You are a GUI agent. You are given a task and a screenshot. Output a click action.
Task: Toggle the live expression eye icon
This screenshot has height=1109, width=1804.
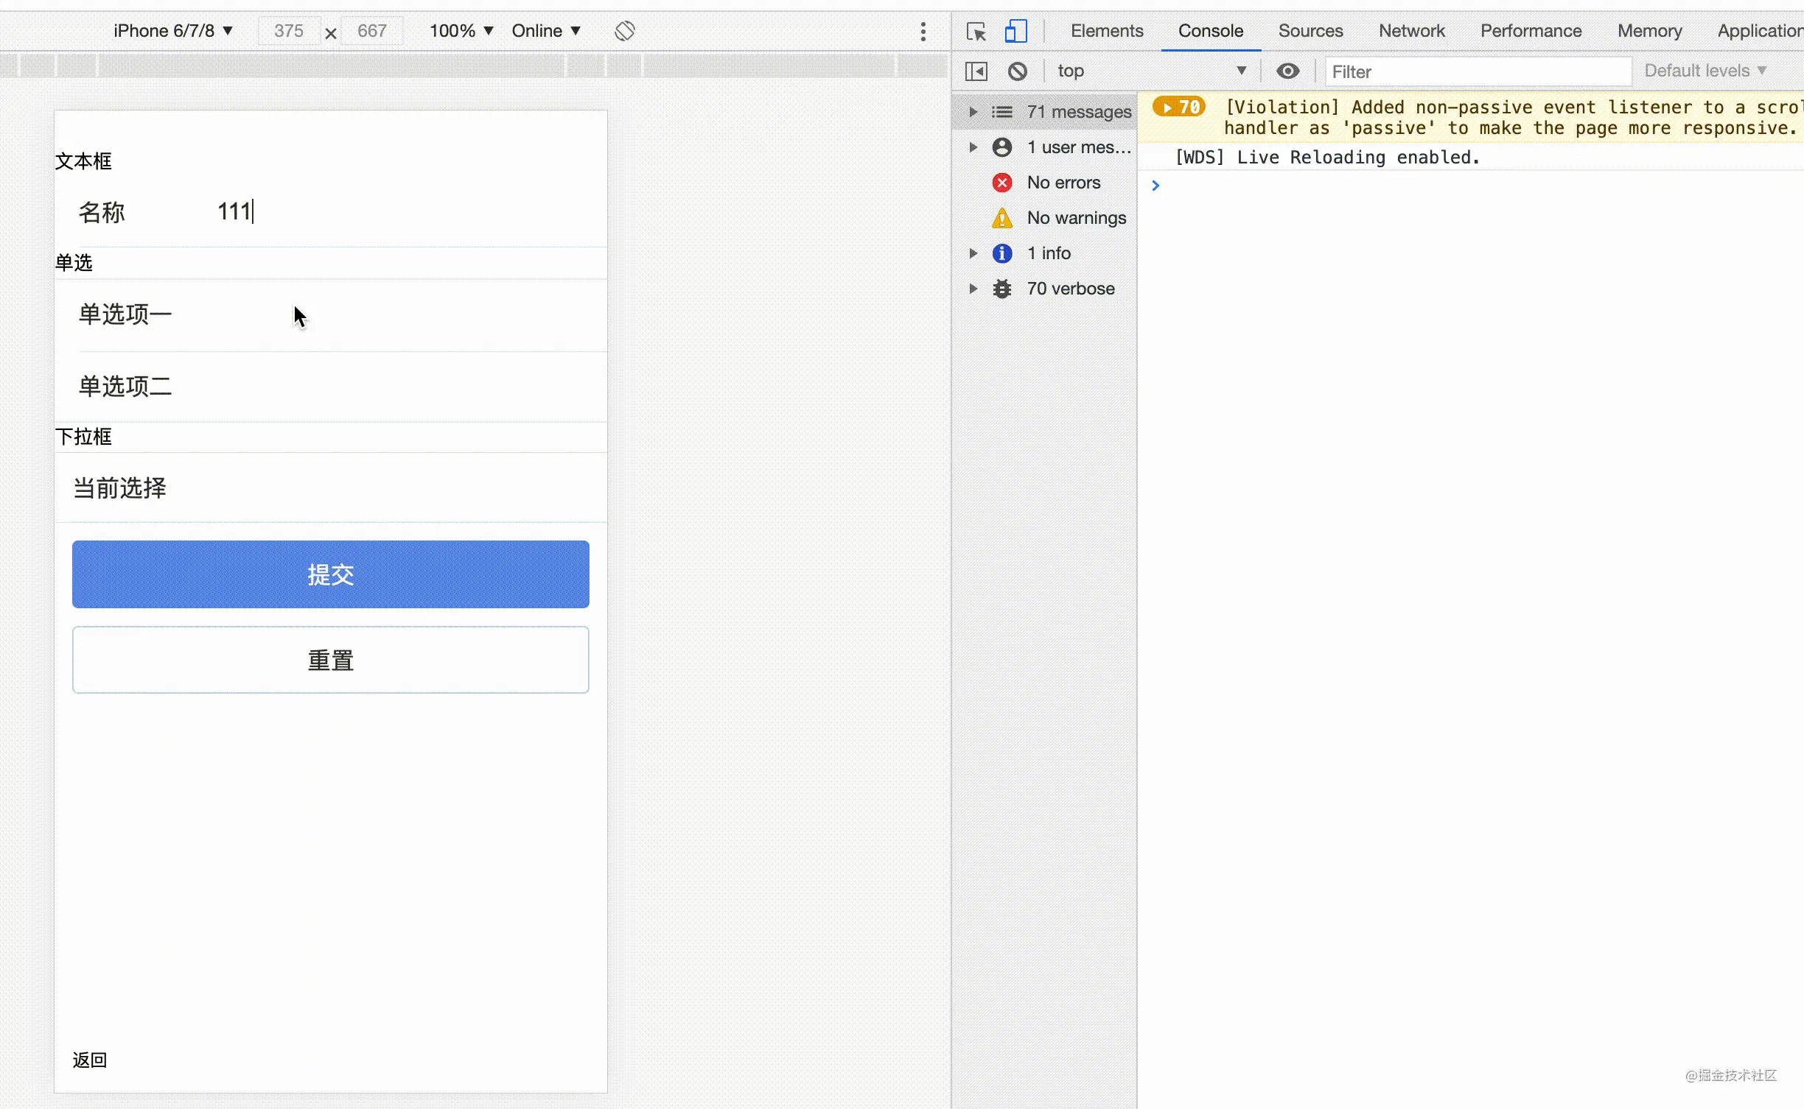(x=1287, y=71)
